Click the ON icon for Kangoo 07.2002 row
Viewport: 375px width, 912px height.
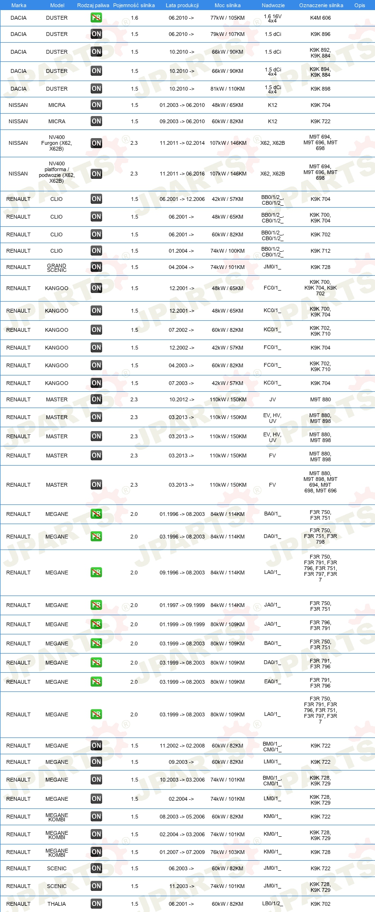[96, 330]
